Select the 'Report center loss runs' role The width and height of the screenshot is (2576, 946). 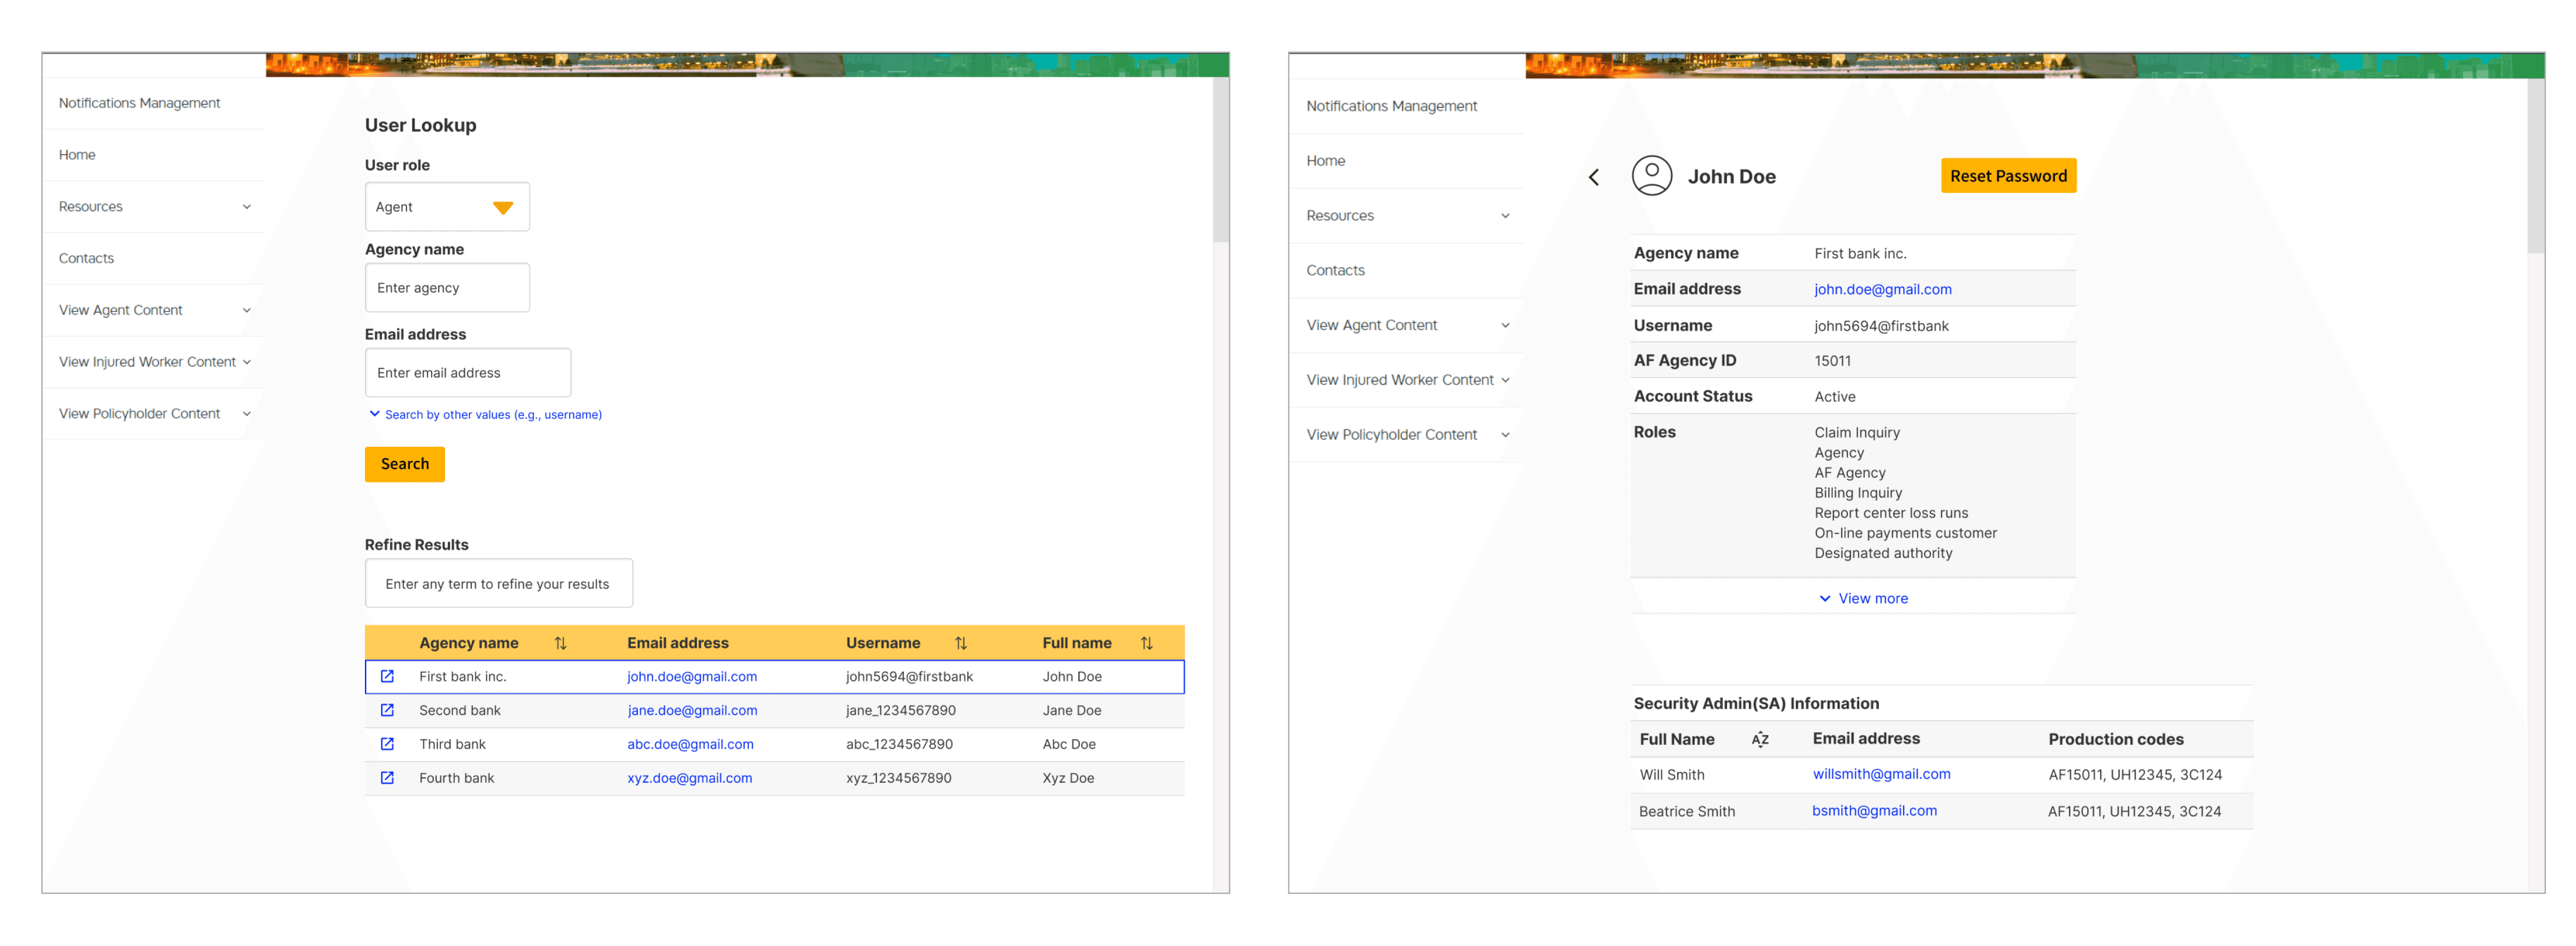(x=1891, y=513)
